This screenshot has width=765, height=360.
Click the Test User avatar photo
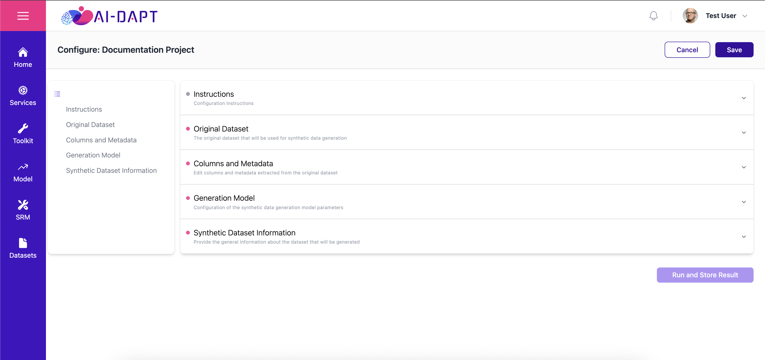pos(690,16)
